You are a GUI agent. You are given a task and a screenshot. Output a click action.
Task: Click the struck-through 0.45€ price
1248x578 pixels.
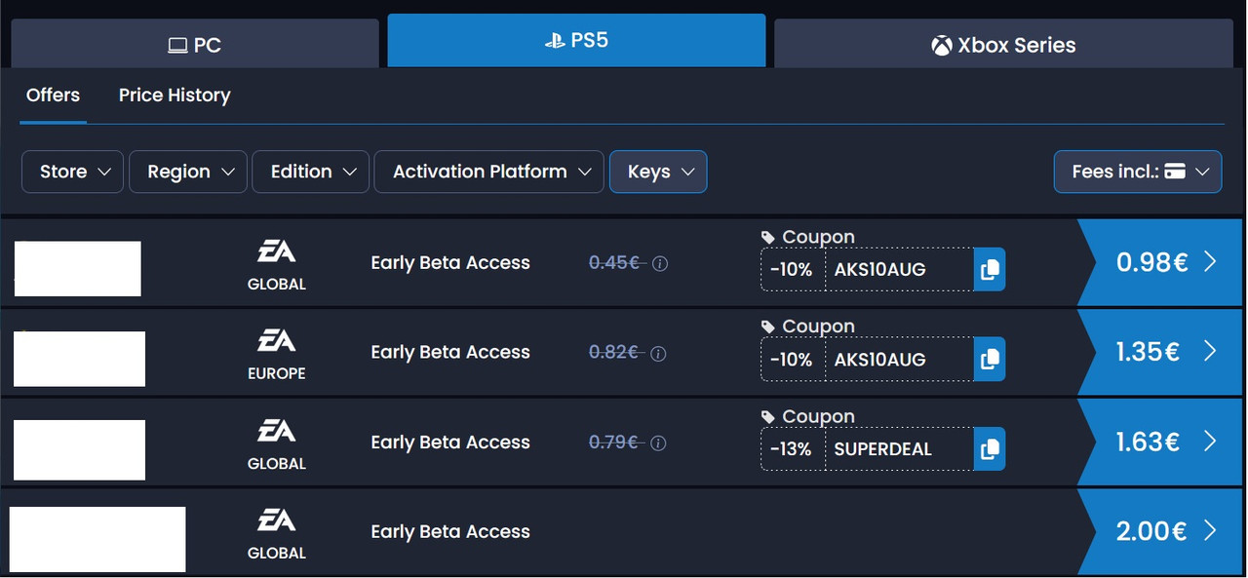(x=615, y=263)
